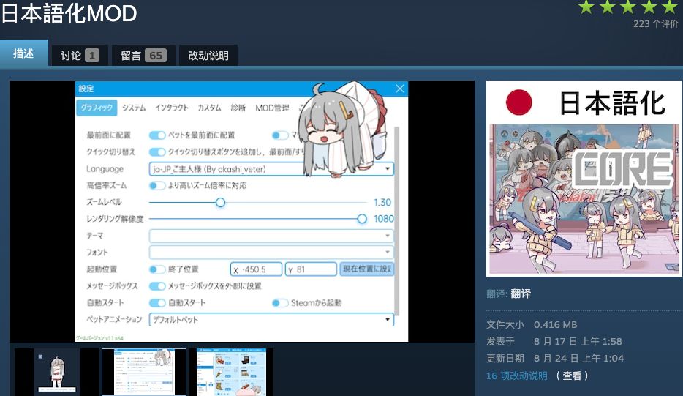This screenshot has width=683, height=396.
Task: Open the Language dropdown
Action: (271, 169)
